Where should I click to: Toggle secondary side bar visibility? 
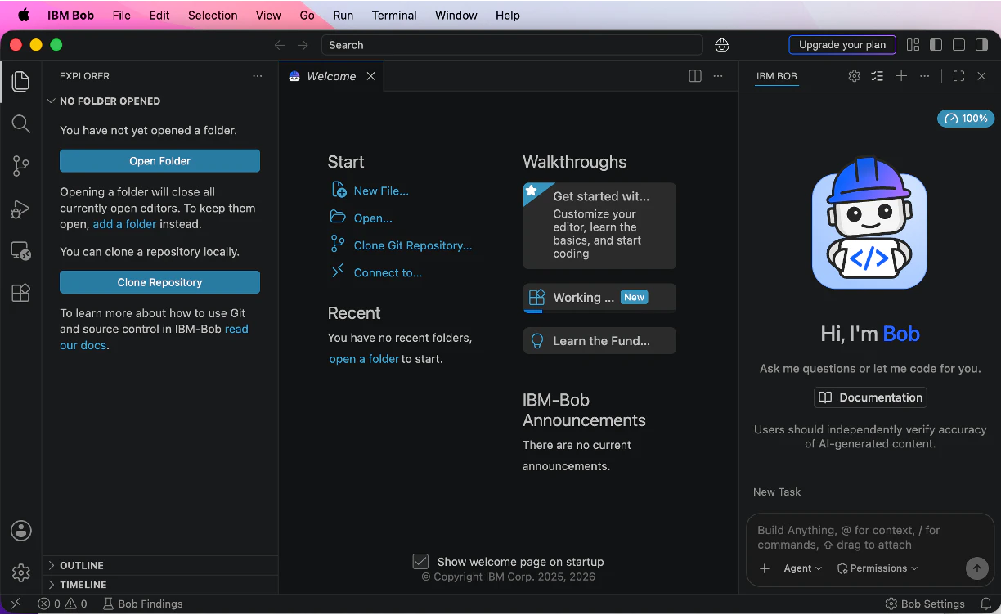click(982, 45)
